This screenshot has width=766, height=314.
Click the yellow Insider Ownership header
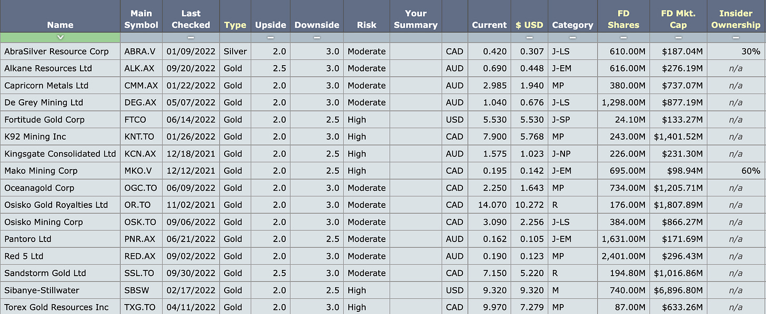pos(735,19)
